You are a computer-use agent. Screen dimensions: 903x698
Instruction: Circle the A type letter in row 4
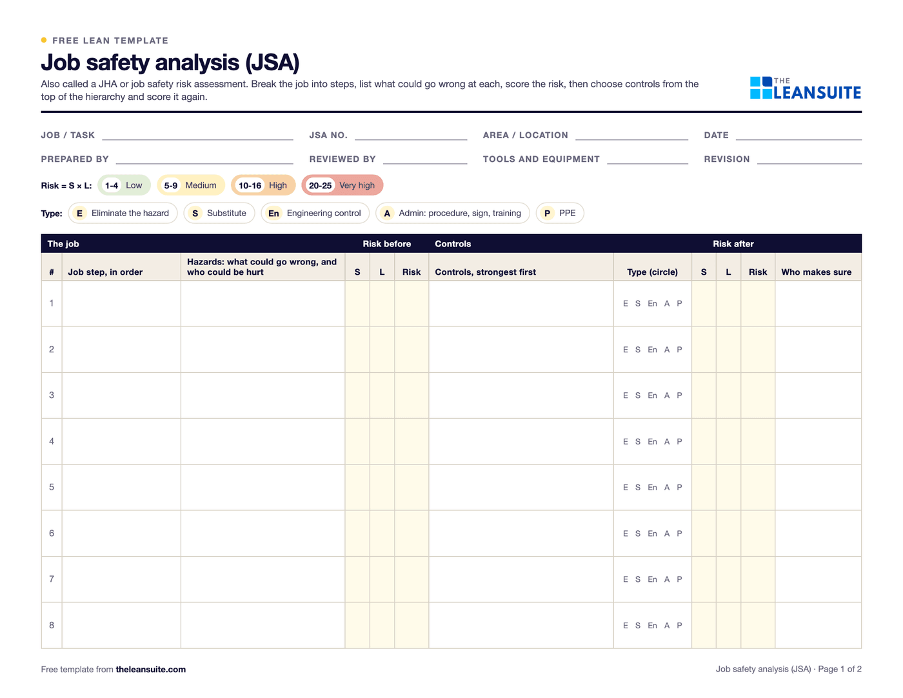tap(667, 442)
